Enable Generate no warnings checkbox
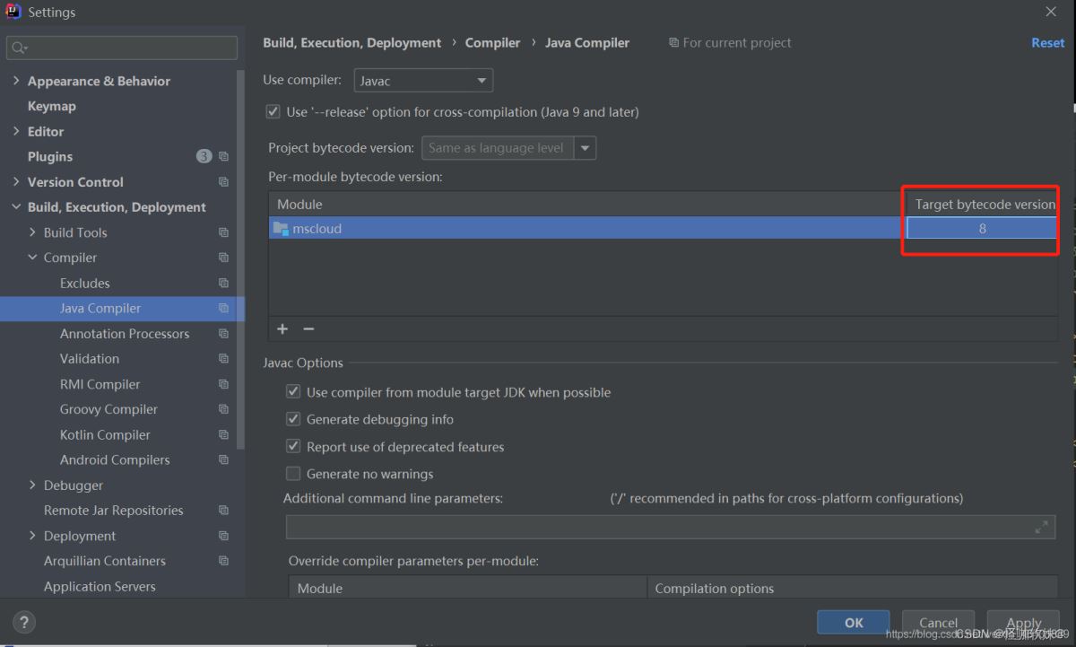Image resolution: width=1076 pixels, height=647 pixels. (293, 474)
